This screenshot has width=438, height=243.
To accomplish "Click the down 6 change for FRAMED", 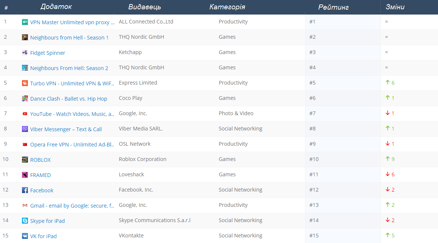I will pyautogui.click(x=390, y=174).
